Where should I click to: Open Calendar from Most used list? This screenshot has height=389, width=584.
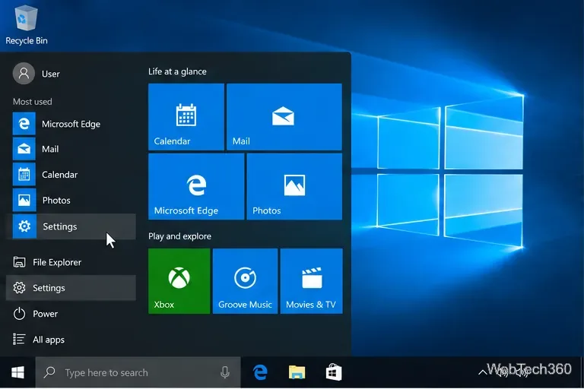pos(71,175)
